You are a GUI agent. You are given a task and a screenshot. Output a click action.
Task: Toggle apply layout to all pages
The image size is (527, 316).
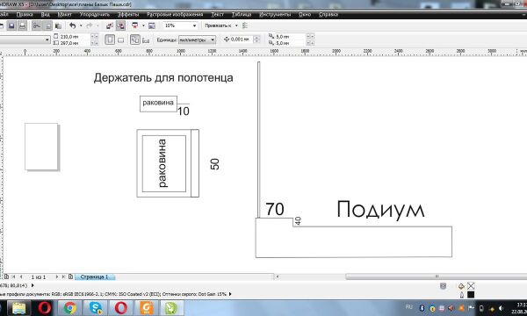pos(135,39)
